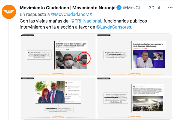Click the truncated @MovCi... handle
Screen dimensions: 177x120
[x=133, y=8]
